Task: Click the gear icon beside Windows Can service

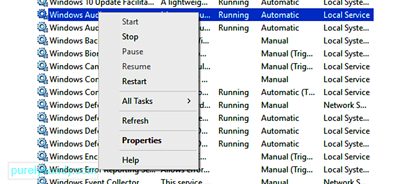Action: (42, 66)
